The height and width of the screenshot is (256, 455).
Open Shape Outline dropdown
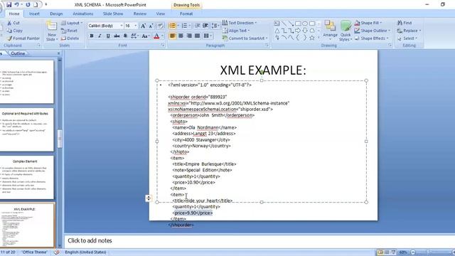click(x=373, y=31)
